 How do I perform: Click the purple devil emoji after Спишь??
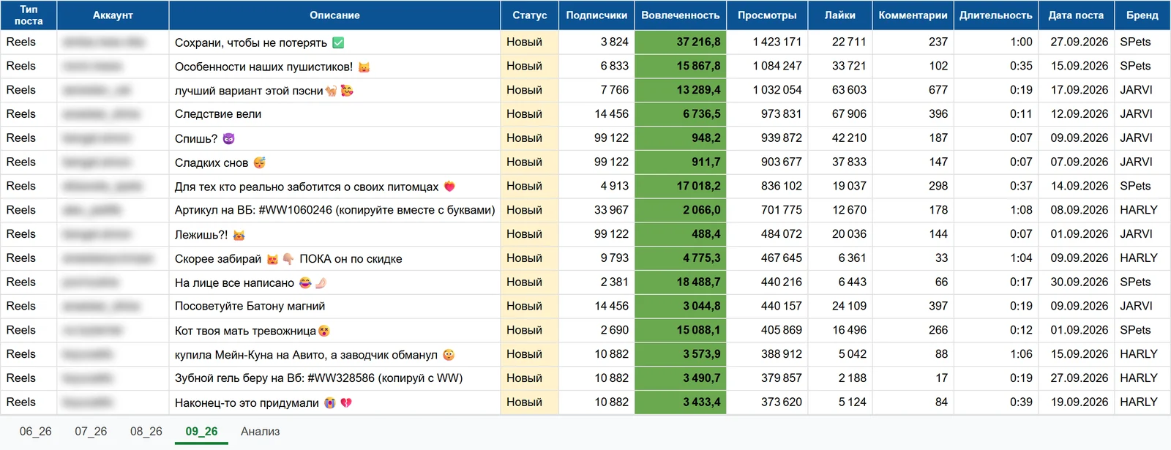(x=228, y=138)
